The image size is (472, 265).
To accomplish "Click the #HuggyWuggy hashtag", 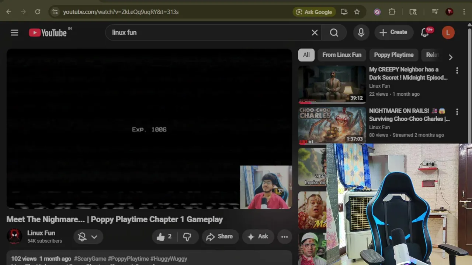I will tap(169, 259).
